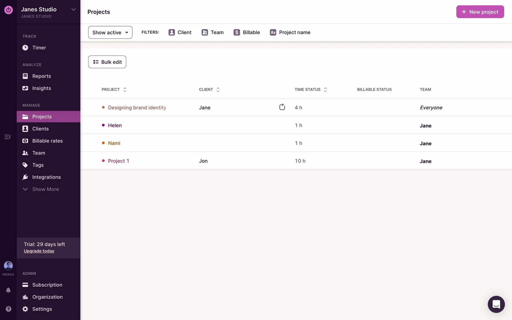The height and width of the screenshot is (320, 512).
Task: Expand Show More in the sidebar
Action: click(45, 189)
